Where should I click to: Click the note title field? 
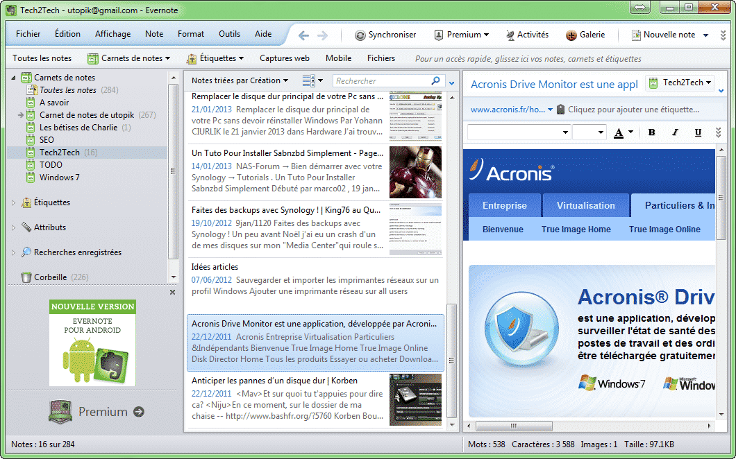click(x=554, y=85)
